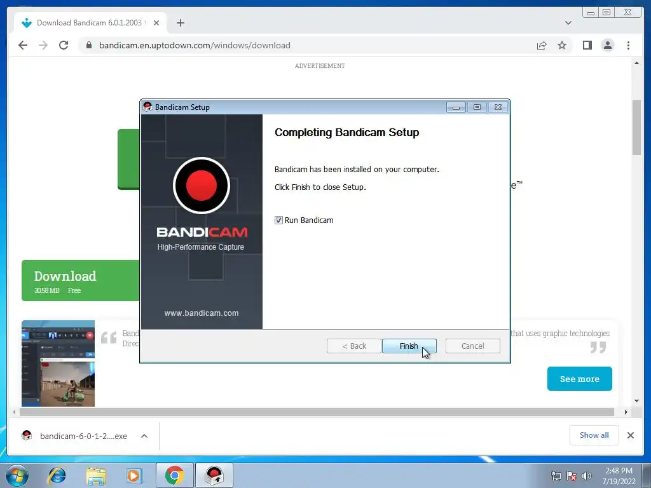
Task: Click the green Download button
Action: (x=81, y=280)
